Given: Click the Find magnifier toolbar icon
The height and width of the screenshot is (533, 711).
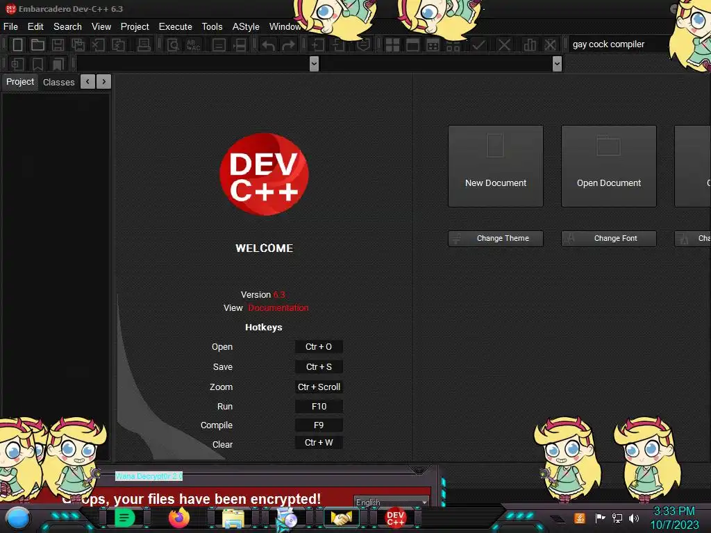Looking at the screenshot, I should pos(173,45).
